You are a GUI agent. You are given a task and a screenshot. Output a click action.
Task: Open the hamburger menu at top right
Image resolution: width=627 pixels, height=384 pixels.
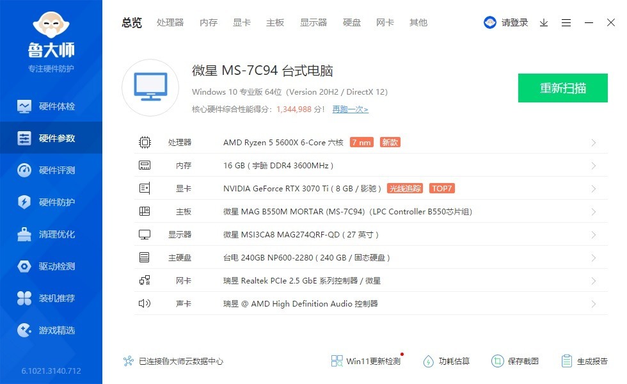point(566,22)
